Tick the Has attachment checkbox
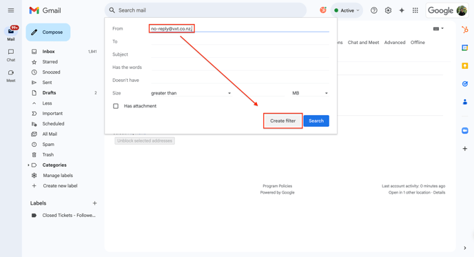The width and height of the screenshot is (474, 257). point(116,106)
